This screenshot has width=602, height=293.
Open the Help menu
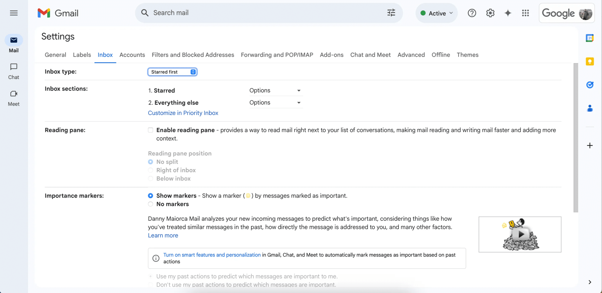[x=471, y=13]
